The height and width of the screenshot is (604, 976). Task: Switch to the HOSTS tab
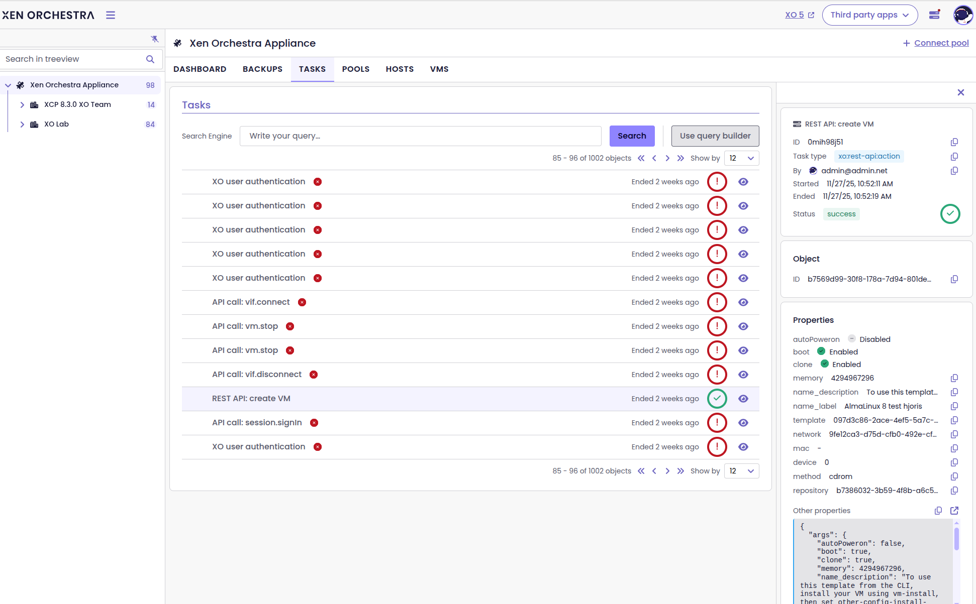pyautogui.click(x=400, y=69)
